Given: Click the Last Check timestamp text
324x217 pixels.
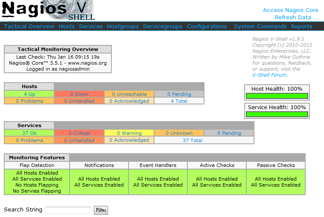Looking at the screenshot, I should click(x=58, y=57).
